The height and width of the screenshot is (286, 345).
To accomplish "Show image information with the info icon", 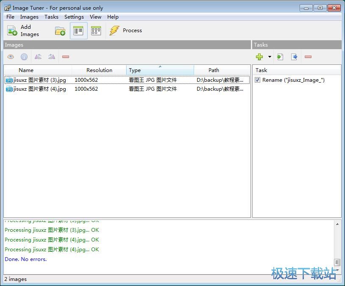I will click(x=24, y=57).
